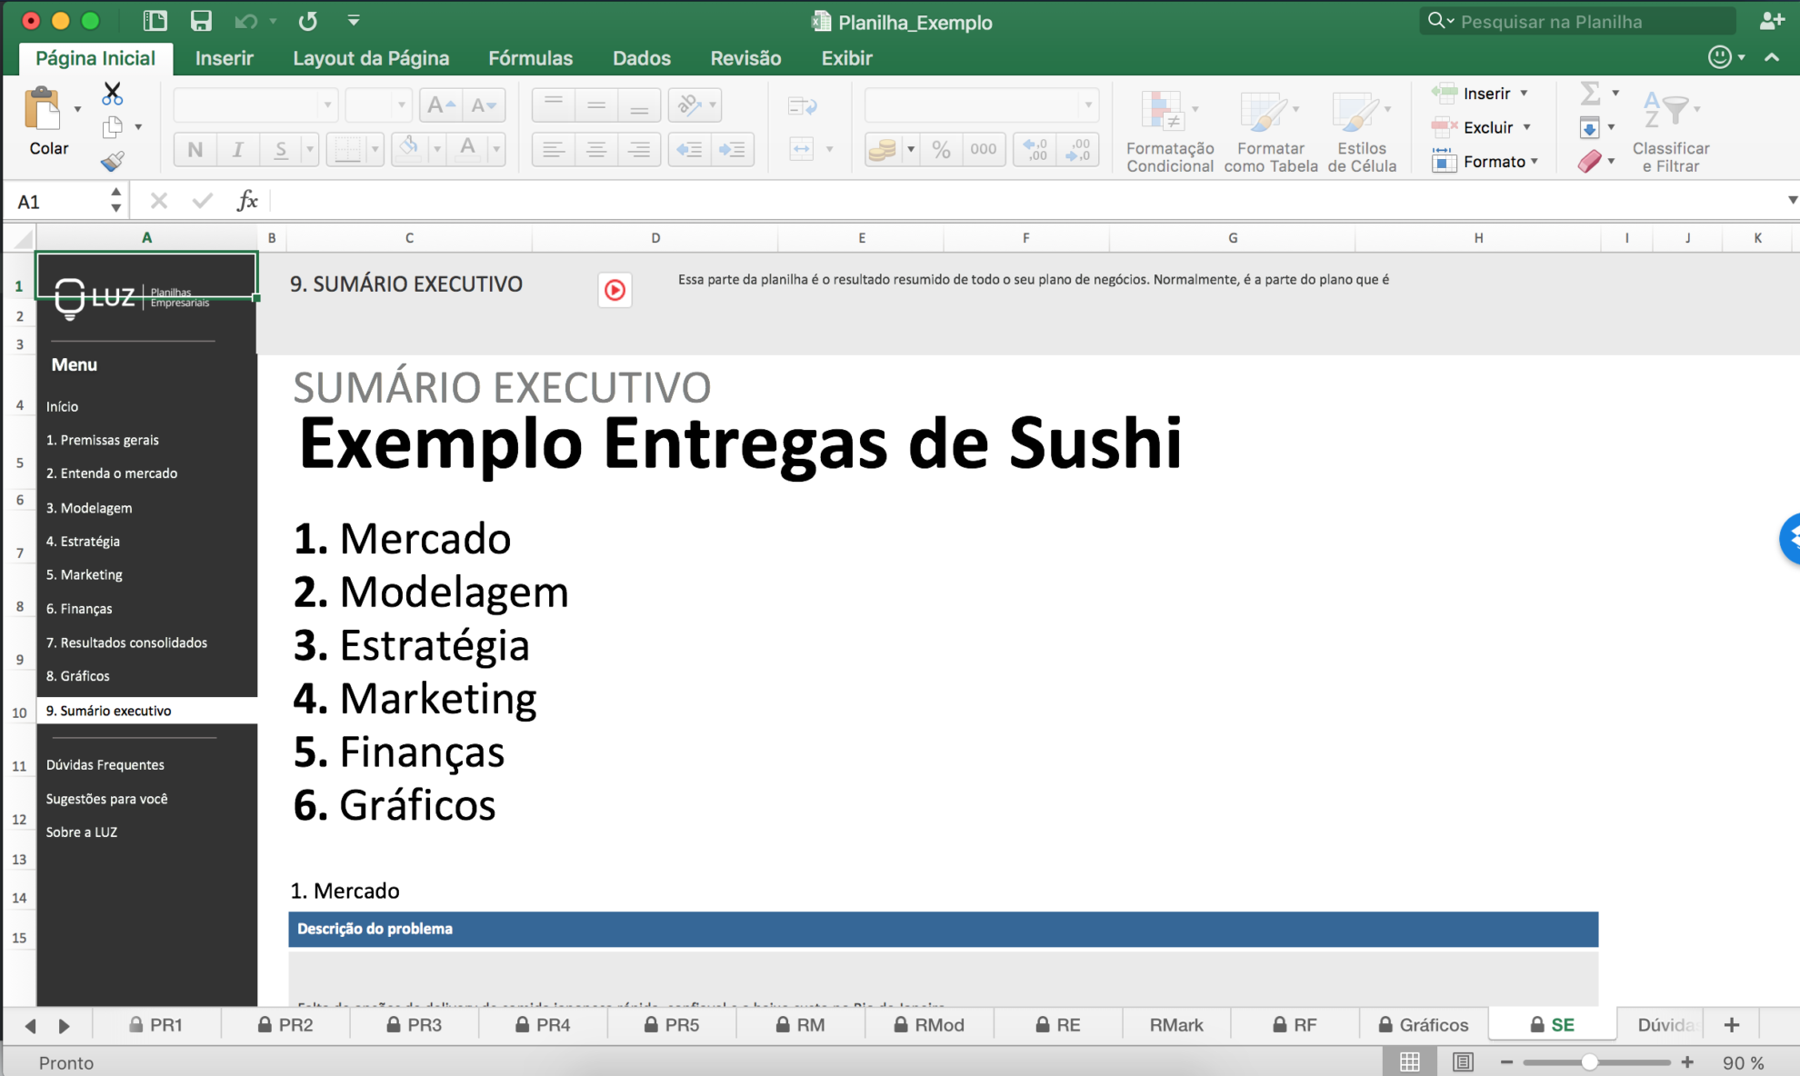Click the Save disk icon
Viewport: 1800px width, 1076px height.
click(x=200, y=21)
